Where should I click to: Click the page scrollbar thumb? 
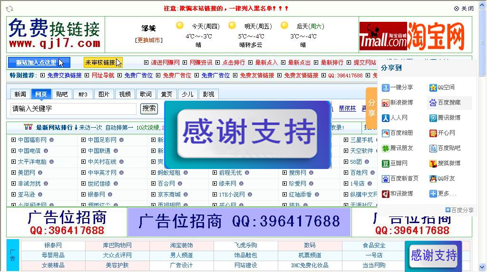click(x=482, y=42)
